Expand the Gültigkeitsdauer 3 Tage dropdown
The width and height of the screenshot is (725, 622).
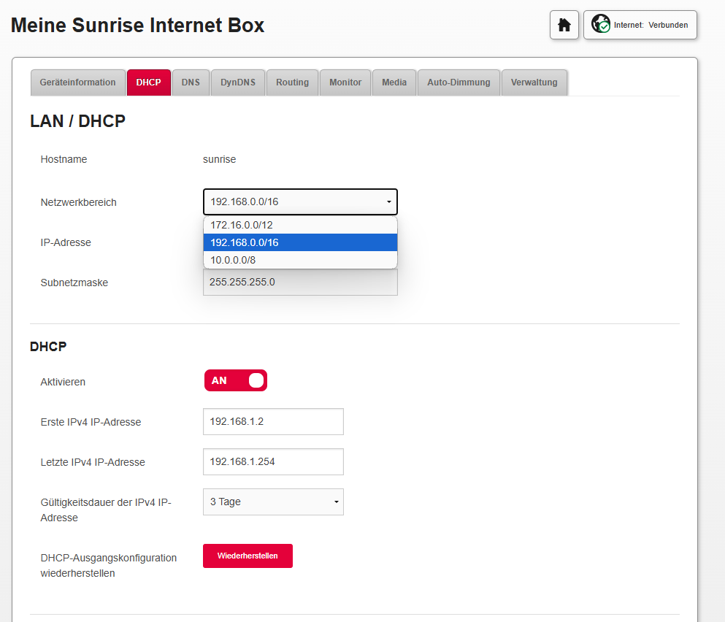coord(272,502)
